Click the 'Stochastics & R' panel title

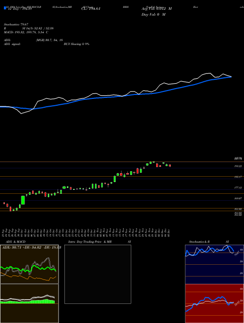pyautogui.click(x=199, y=242)
